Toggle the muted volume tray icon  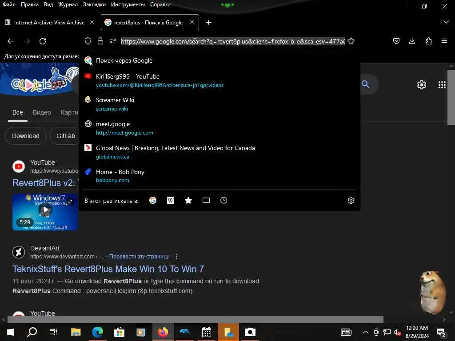[x=397, y=332]
